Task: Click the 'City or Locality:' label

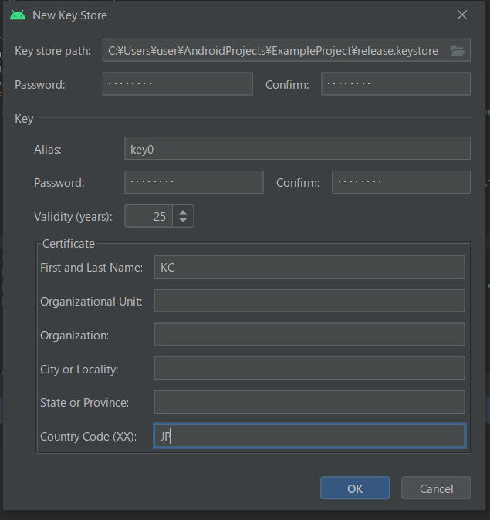Action: 79,370
